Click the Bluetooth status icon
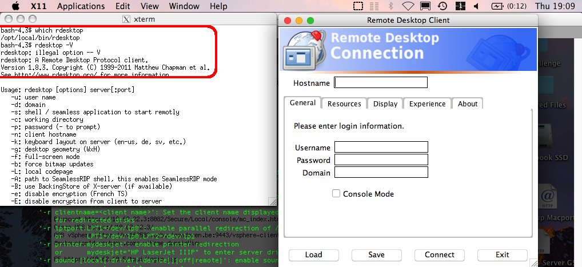 [x=390, y=6]
